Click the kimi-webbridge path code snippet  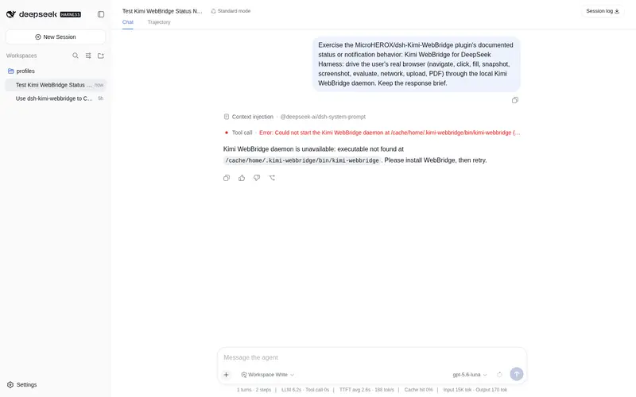302,160
